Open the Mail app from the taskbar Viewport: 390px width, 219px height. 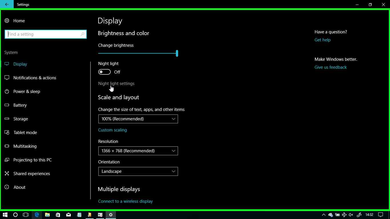69,215
